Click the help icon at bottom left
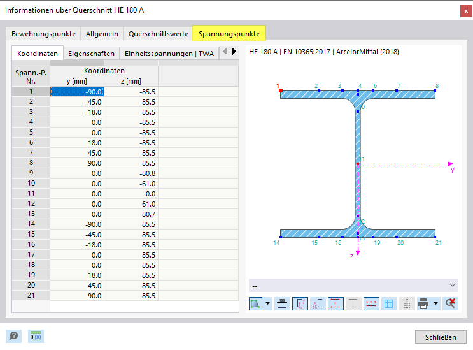Viewport: 473px width, 350px height. click(13, 336)
